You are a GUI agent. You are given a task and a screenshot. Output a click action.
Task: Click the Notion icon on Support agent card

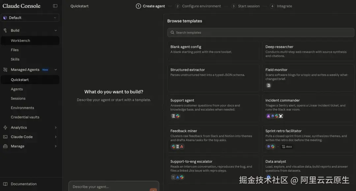pos(173,116)
